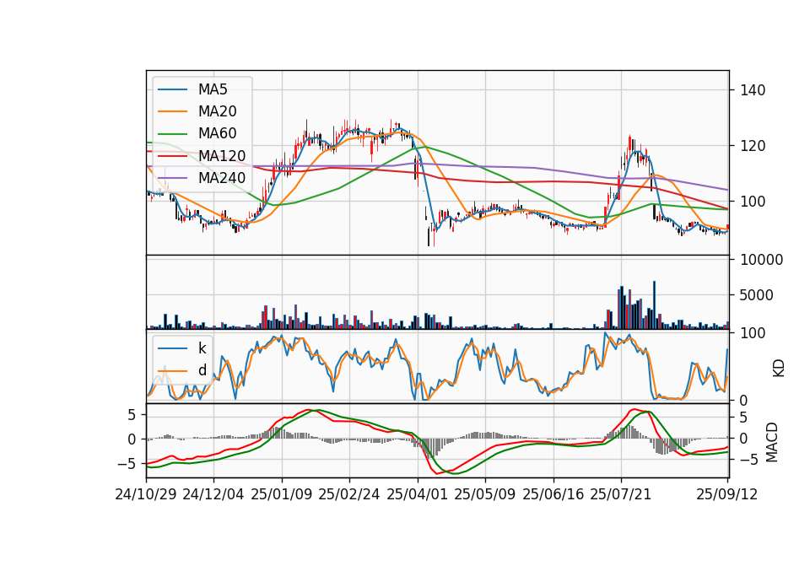Screen dimensions: 810x582
Task: Click the MA120 legend label
Action: pyautogui.click(x=222, y=155)
